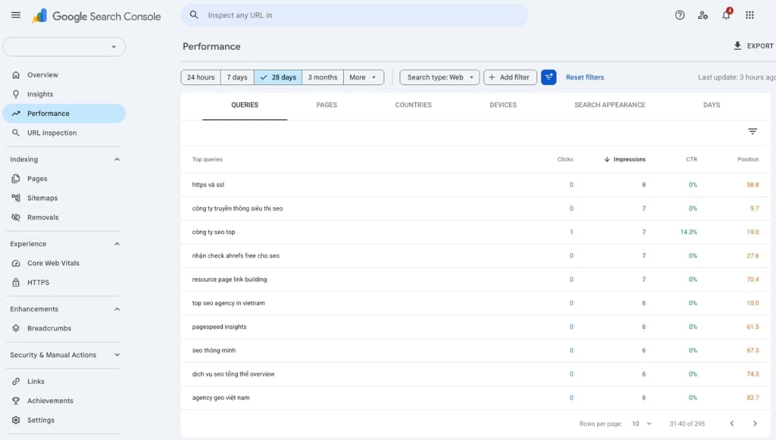The image size is (776, 440).
Task: Switch to the Search Appearance tab
Action: [610, 105]
